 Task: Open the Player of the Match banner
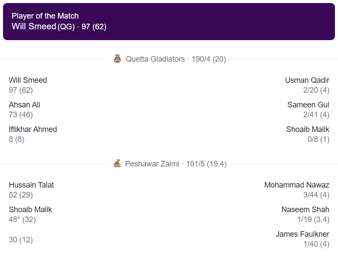[169, 22]
